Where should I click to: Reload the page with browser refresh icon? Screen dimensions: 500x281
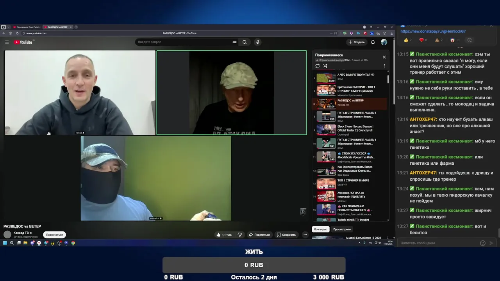(x=17, y=33)
